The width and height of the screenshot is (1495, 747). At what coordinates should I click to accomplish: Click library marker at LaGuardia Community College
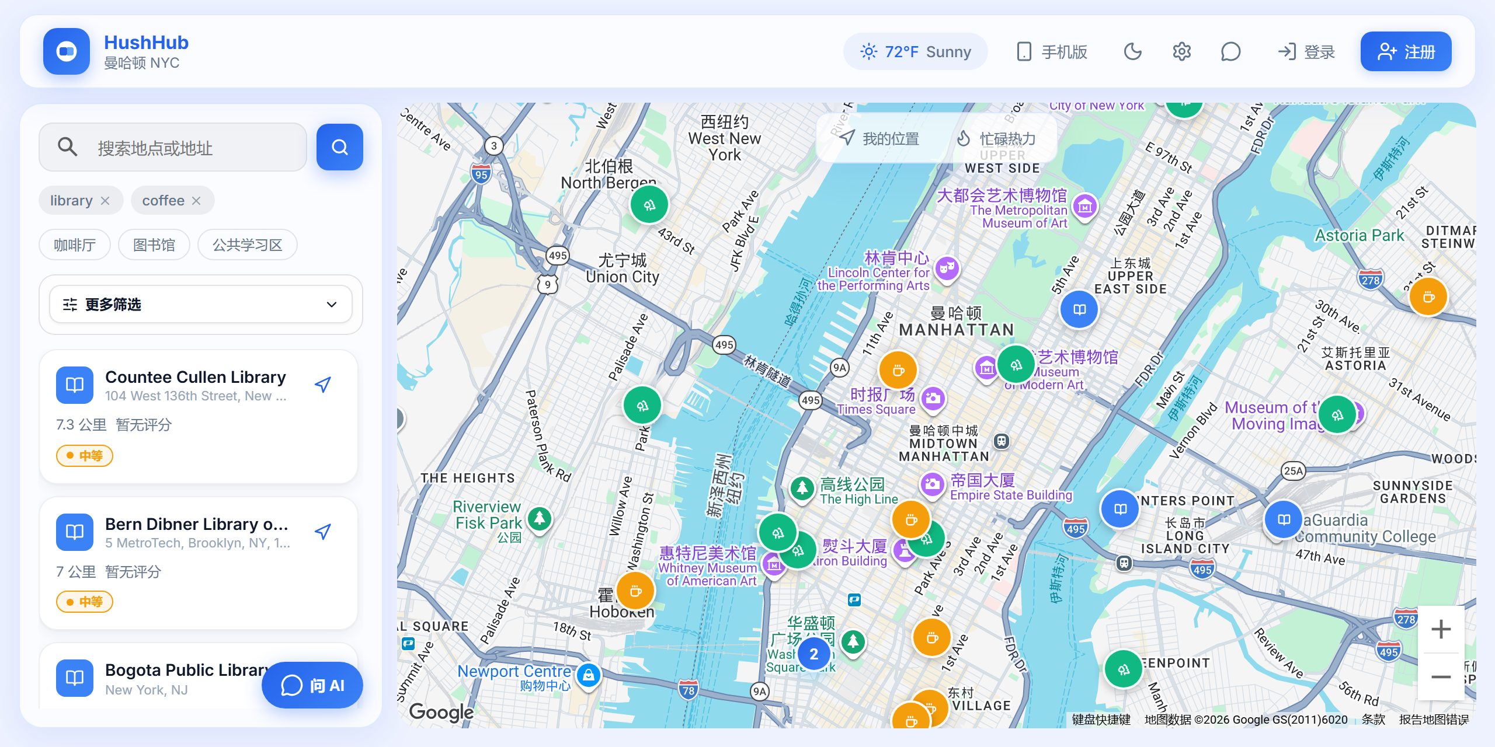pyautogui.click(x=1283, y=519)
